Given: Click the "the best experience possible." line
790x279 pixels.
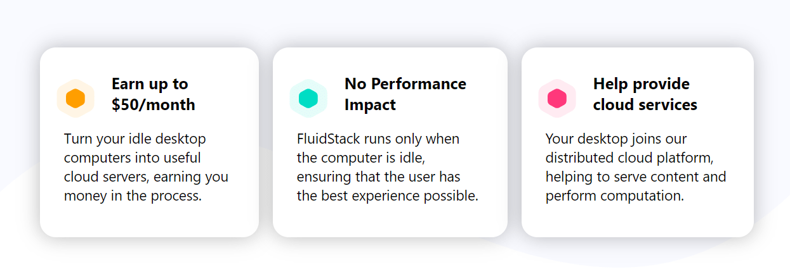Looking at the screenshot, I should pos(388,196).
